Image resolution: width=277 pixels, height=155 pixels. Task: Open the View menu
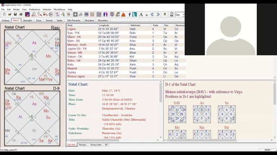(24, 9)
